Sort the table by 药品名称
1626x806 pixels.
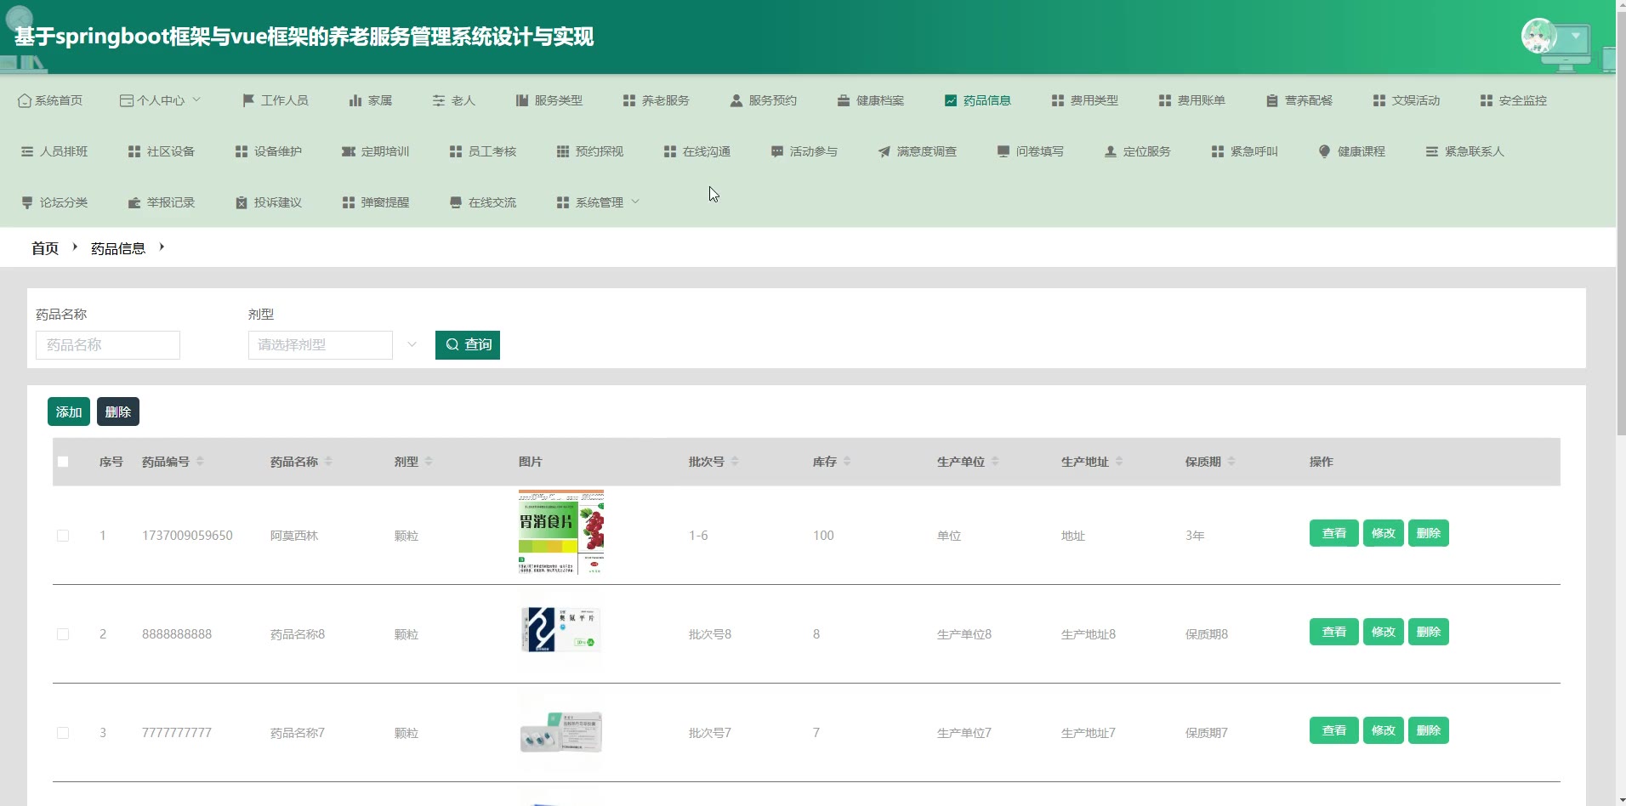[x=328, y=462]
